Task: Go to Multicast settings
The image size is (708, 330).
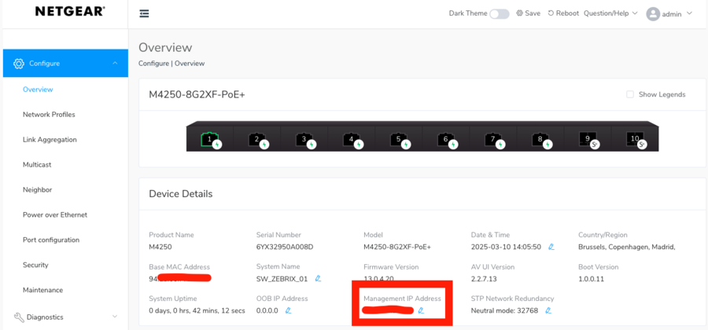Action: [x=37, y=164]
